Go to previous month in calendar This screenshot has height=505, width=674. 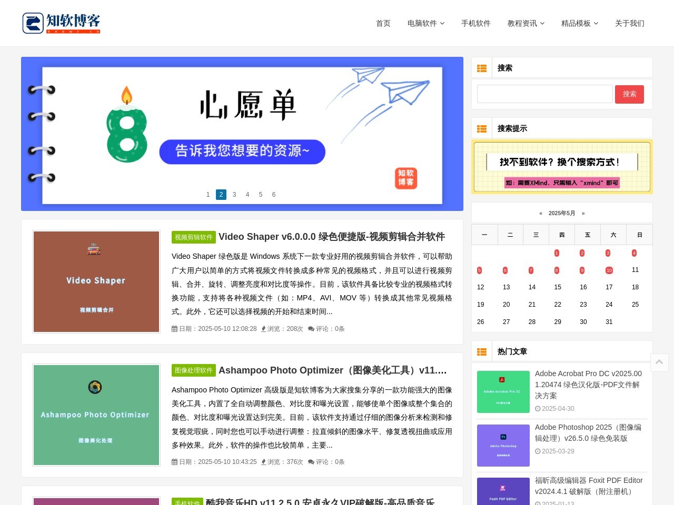tap(541, 214)
